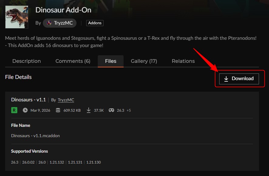Click the TryzzMC author avatar icon
The image size is (269, 176).
48,23
